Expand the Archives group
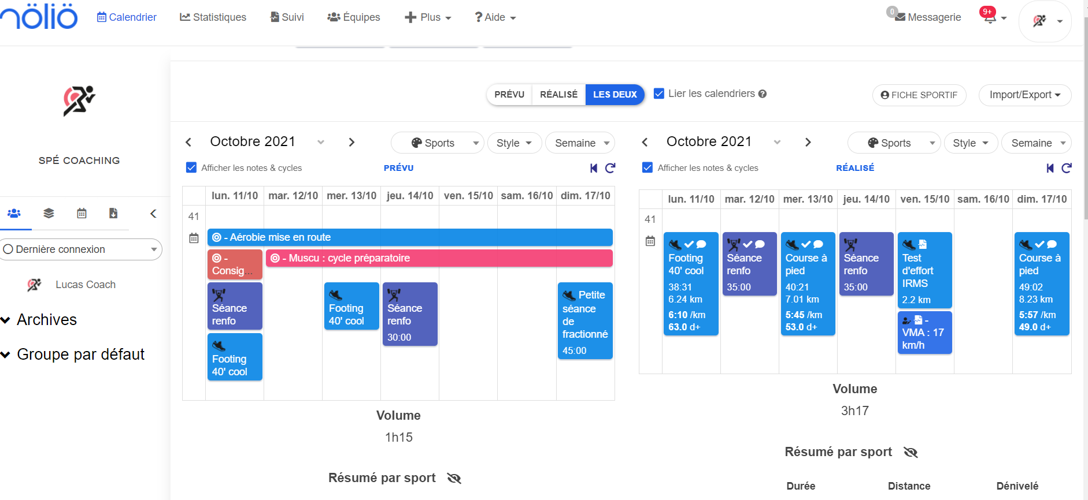This screenshot has width=1088, height=500. tap(39, 320)
